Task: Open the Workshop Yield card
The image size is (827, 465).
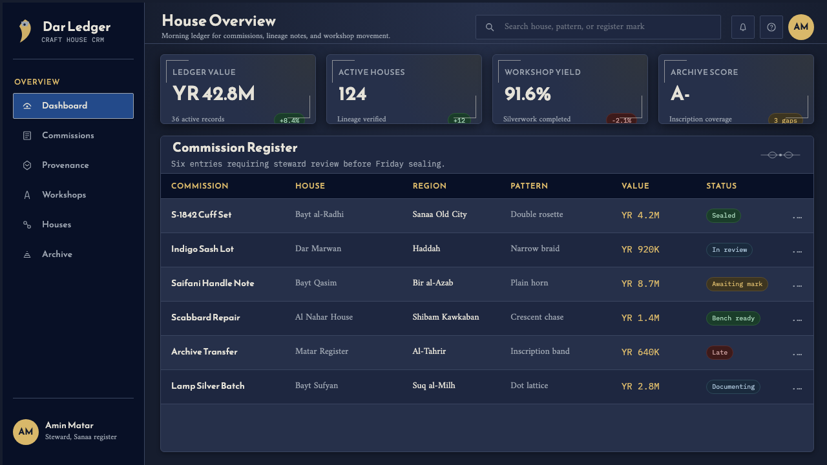Action: pyautogui.click(x=570, y=89)
